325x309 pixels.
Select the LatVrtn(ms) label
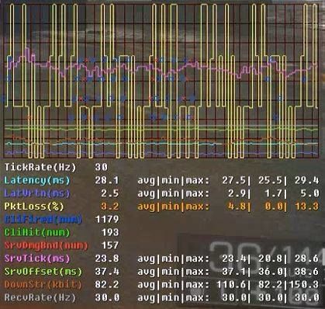click(x=37, y=193)
